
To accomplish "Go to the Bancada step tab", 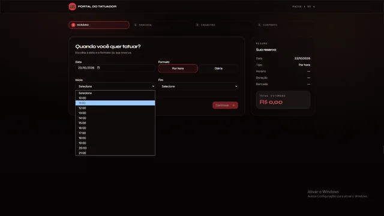I will click(x=161, y=25).
